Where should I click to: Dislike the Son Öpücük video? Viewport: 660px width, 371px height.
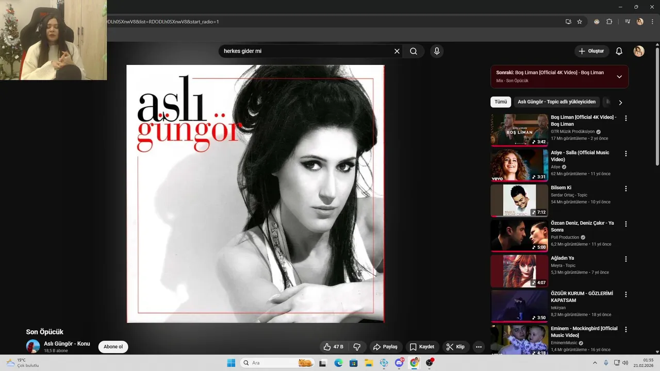pos(357,347)
